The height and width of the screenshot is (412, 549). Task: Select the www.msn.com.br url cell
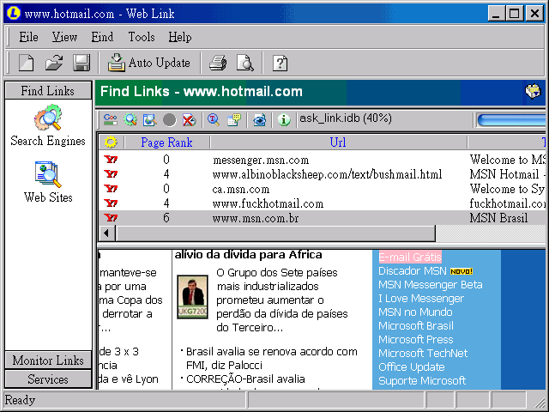(x=256, y=218)
